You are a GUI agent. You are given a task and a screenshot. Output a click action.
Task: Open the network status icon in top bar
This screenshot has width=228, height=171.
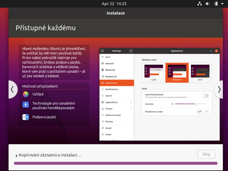(x=199, y=4)
